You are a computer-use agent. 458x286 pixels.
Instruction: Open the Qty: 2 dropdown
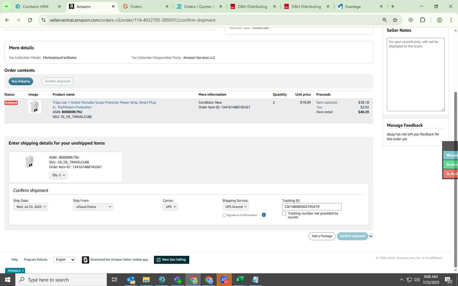click(x=58, y=175)
